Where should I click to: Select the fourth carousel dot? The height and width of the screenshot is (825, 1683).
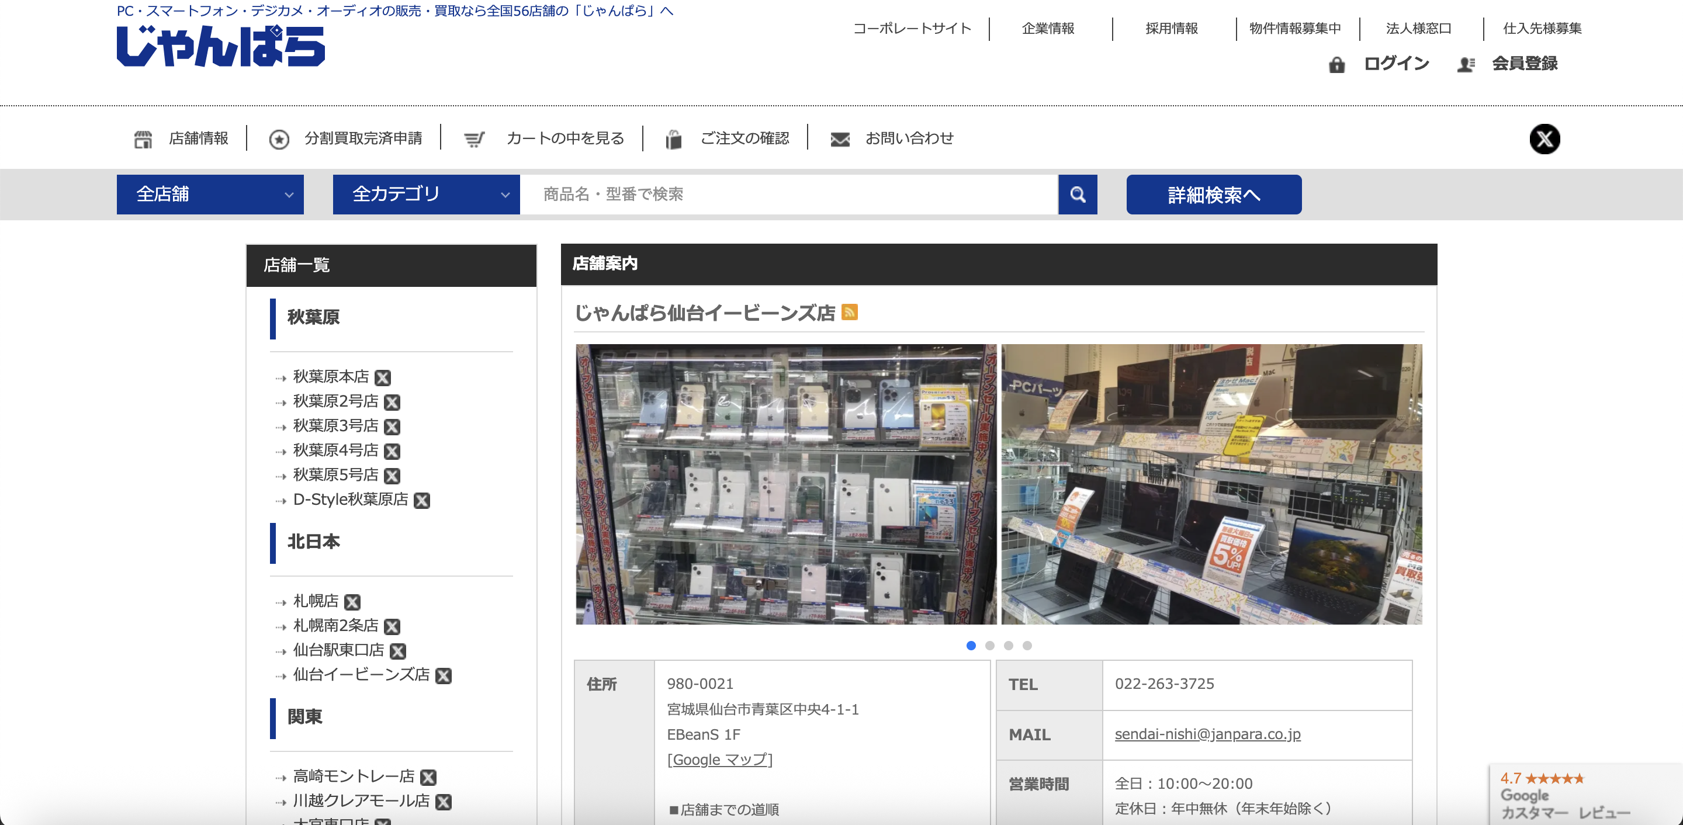(x=1027, y=646)
